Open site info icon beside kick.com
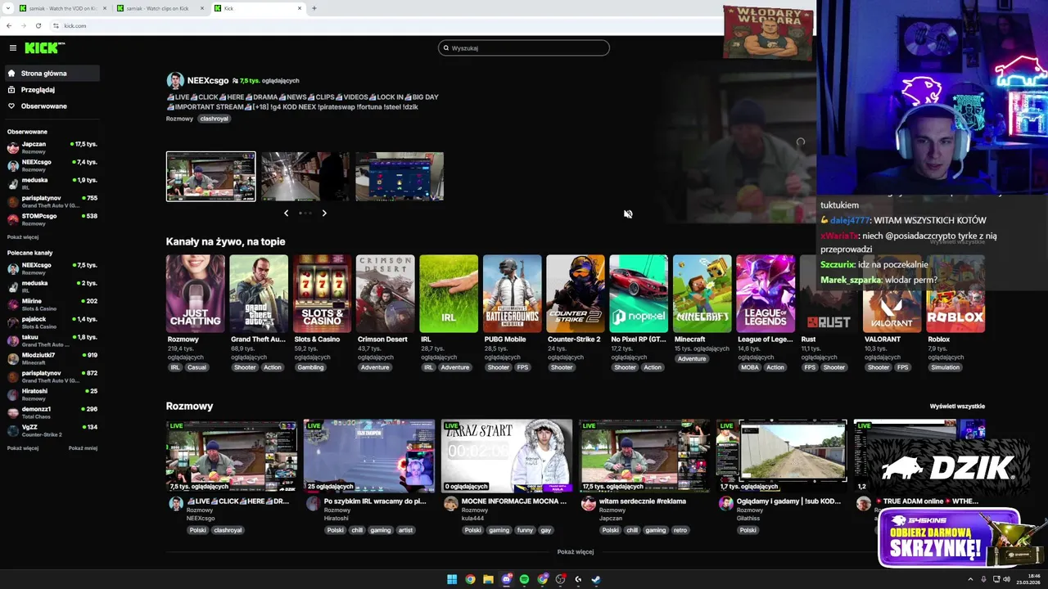 56,25
